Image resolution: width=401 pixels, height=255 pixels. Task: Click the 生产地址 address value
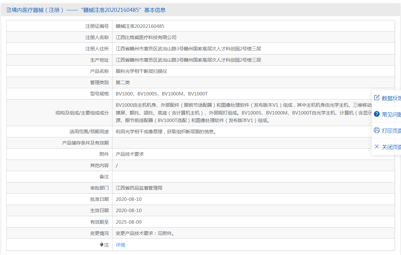188,60
